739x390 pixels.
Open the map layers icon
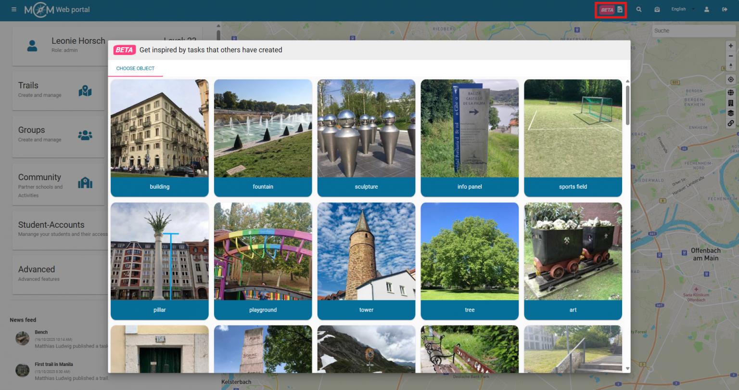coord(731,113)
